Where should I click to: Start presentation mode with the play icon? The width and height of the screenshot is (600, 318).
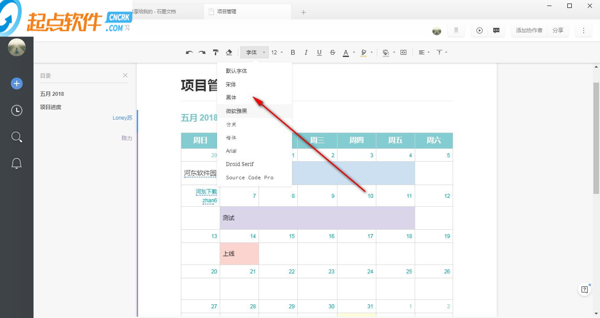[480, 30]
